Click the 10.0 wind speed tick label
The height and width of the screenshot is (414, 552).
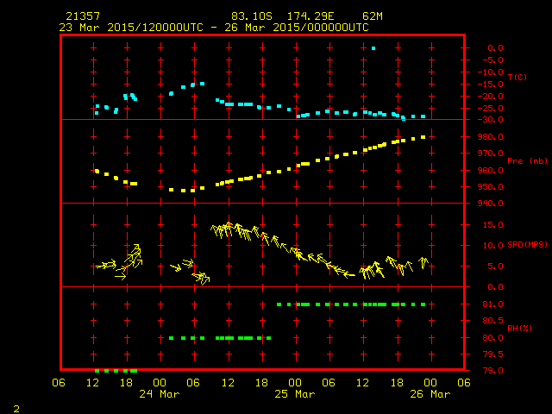492,245
